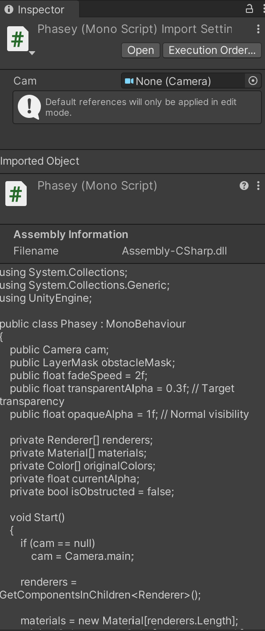Click the Imported Object script icon
This screenshot has width=265, height=631.
[16, 194]
